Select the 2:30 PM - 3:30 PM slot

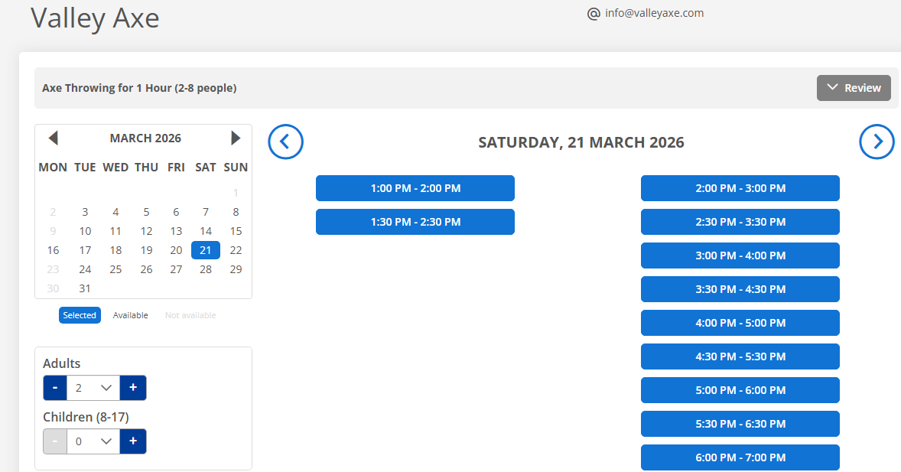(x=740, y=222)
